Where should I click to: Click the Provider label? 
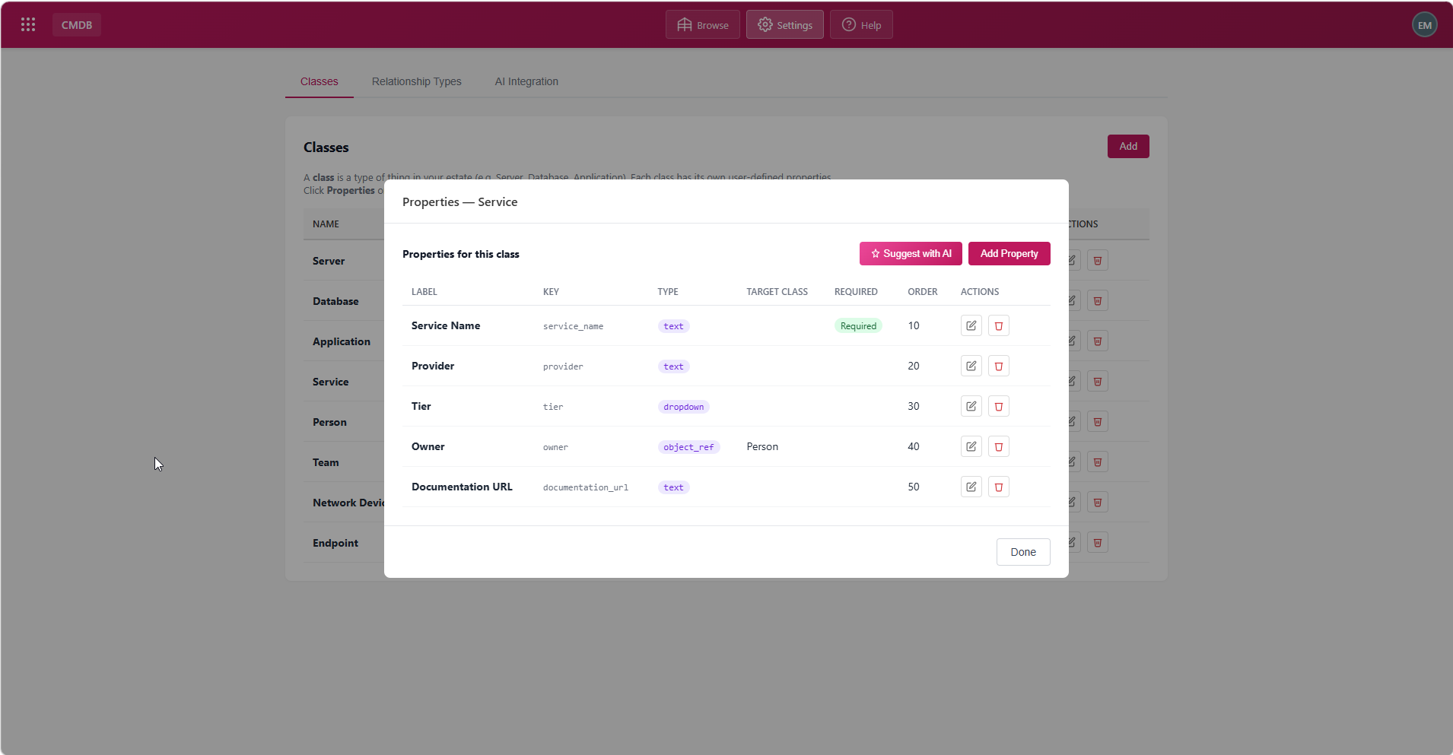point(433,366)
